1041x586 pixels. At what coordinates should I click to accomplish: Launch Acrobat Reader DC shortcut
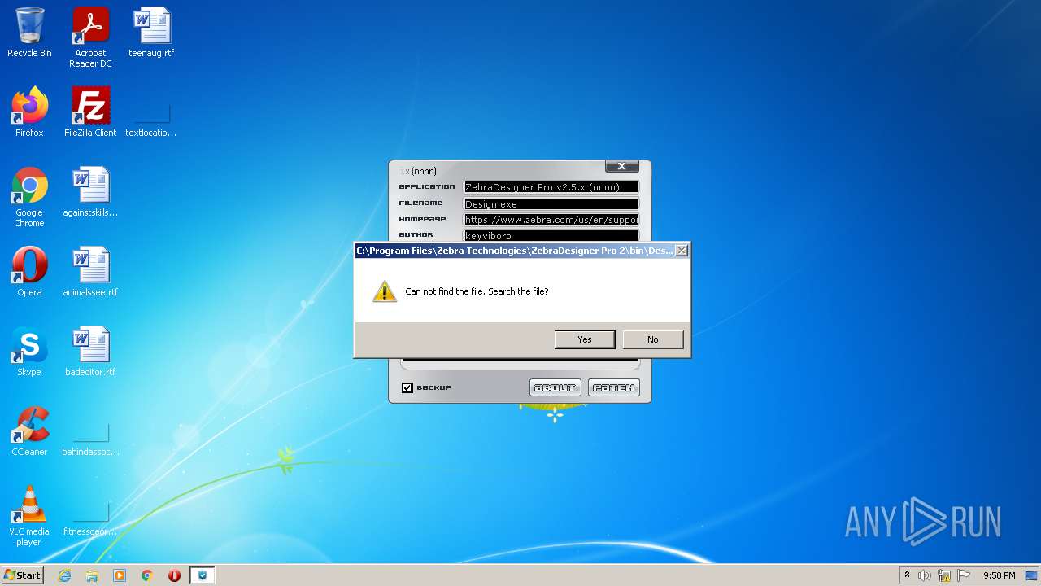click(90, 37)
